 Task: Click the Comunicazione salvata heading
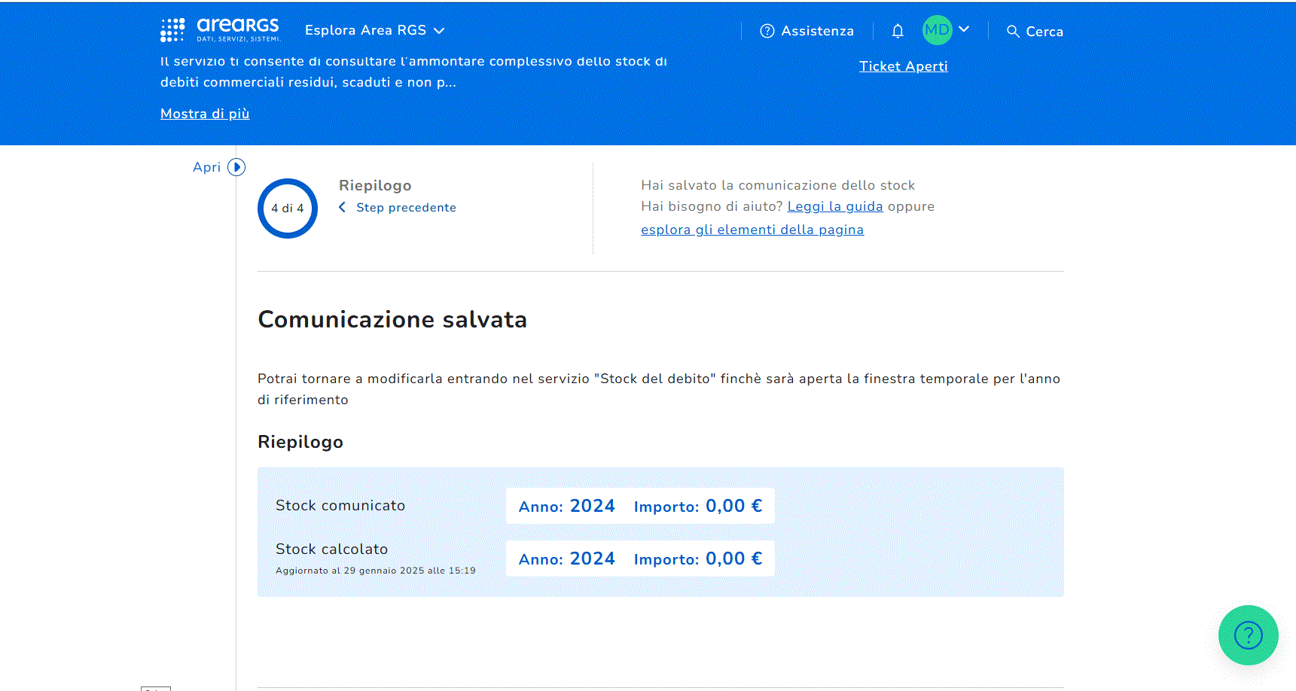pyautogui.click(x=392, y=320)
